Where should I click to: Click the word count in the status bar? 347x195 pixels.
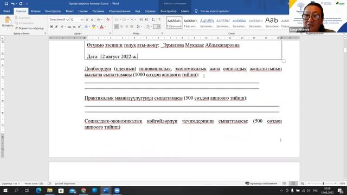click(34, 184)
